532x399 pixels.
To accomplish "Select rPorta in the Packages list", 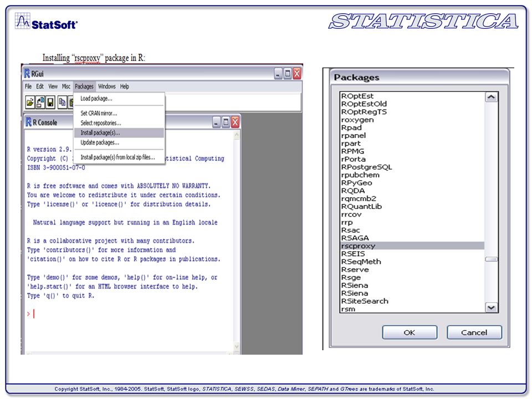I will click(412, 159).
